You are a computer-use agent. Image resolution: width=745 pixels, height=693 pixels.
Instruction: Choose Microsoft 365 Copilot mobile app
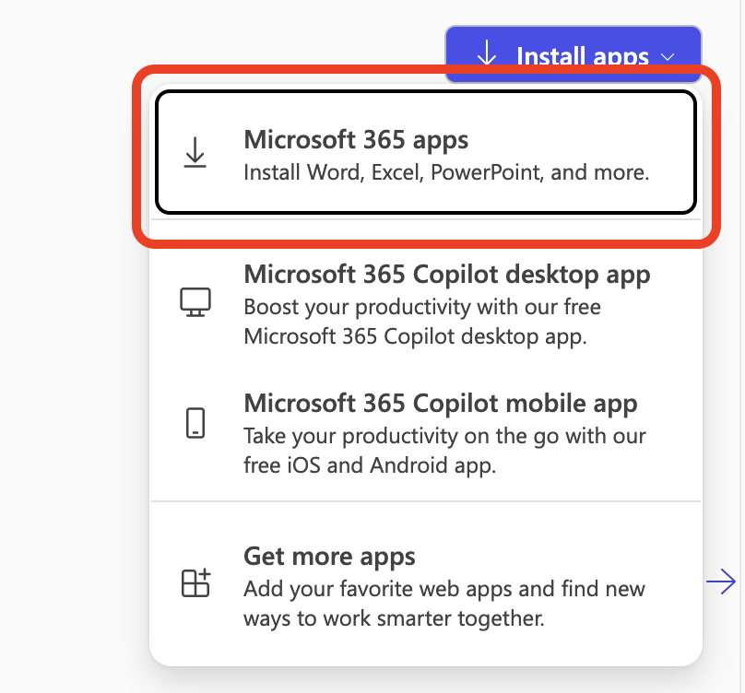(426, 433)
